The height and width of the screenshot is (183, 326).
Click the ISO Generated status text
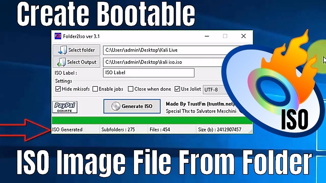pyautogui.click(x=67, y=130)
